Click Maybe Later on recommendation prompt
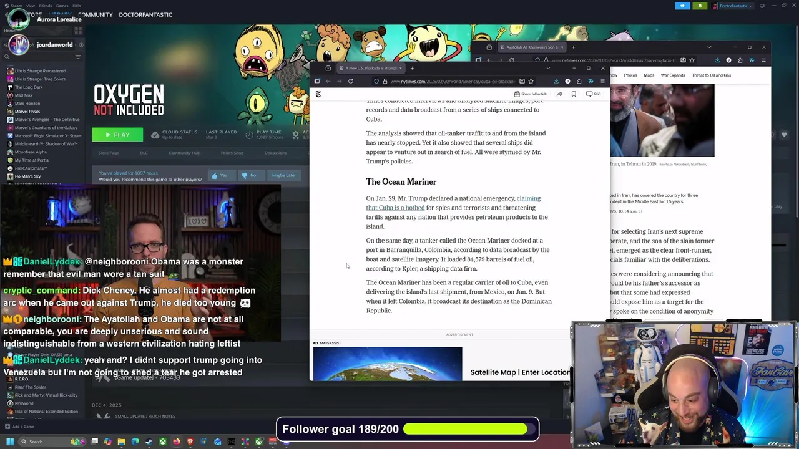 [283, 175]
